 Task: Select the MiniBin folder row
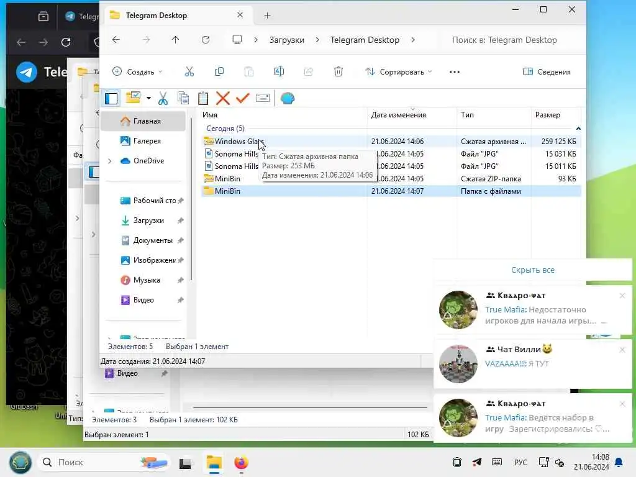pos(391,191)
